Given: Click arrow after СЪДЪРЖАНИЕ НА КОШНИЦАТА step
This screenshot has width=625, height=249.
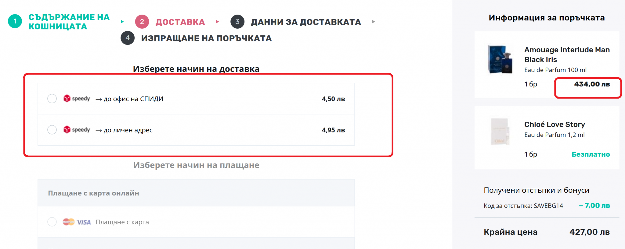Looking at the screenshot, I should coord(122,22).
